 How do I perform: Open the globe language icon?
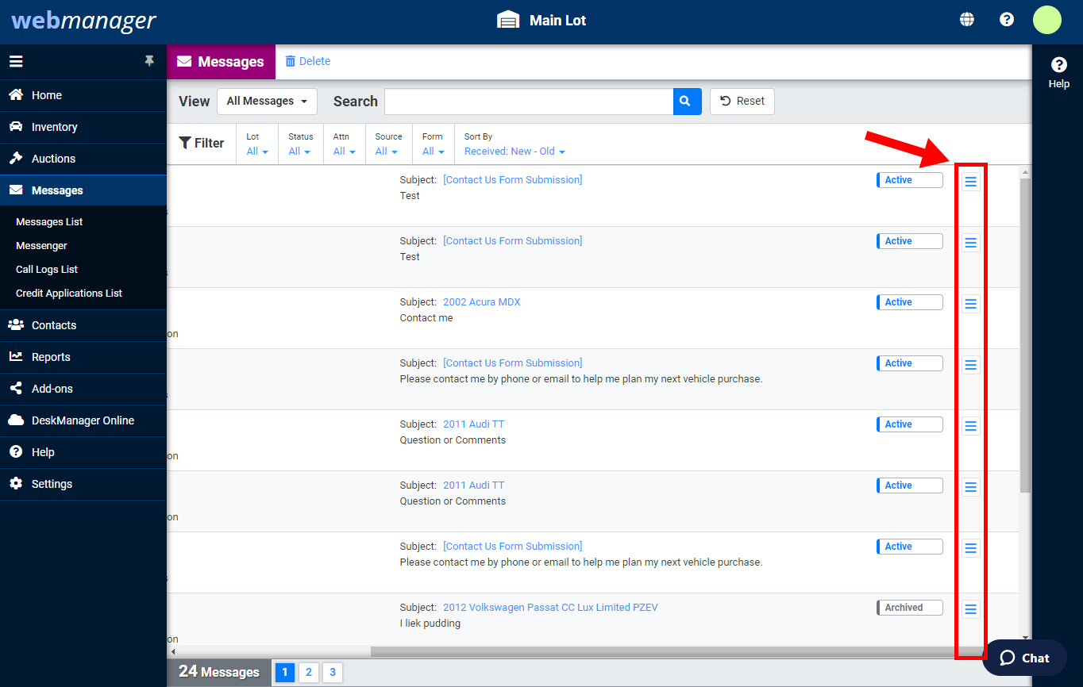967,20
